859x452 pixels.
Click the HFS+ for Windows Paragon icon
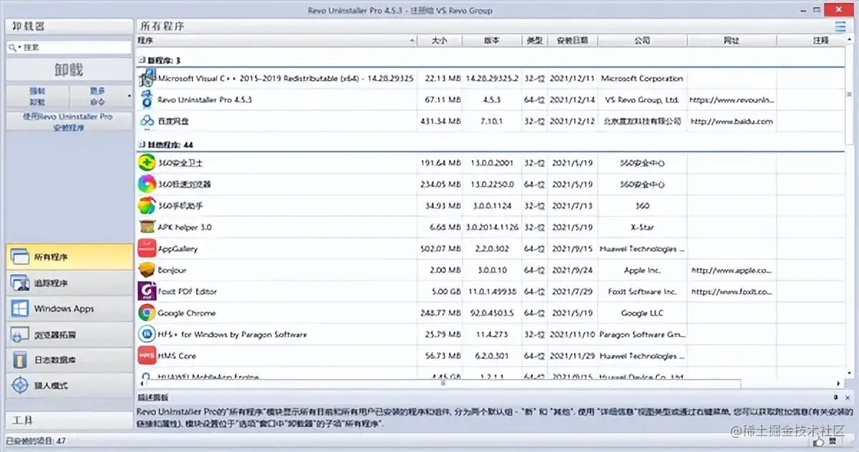(147, 334)
